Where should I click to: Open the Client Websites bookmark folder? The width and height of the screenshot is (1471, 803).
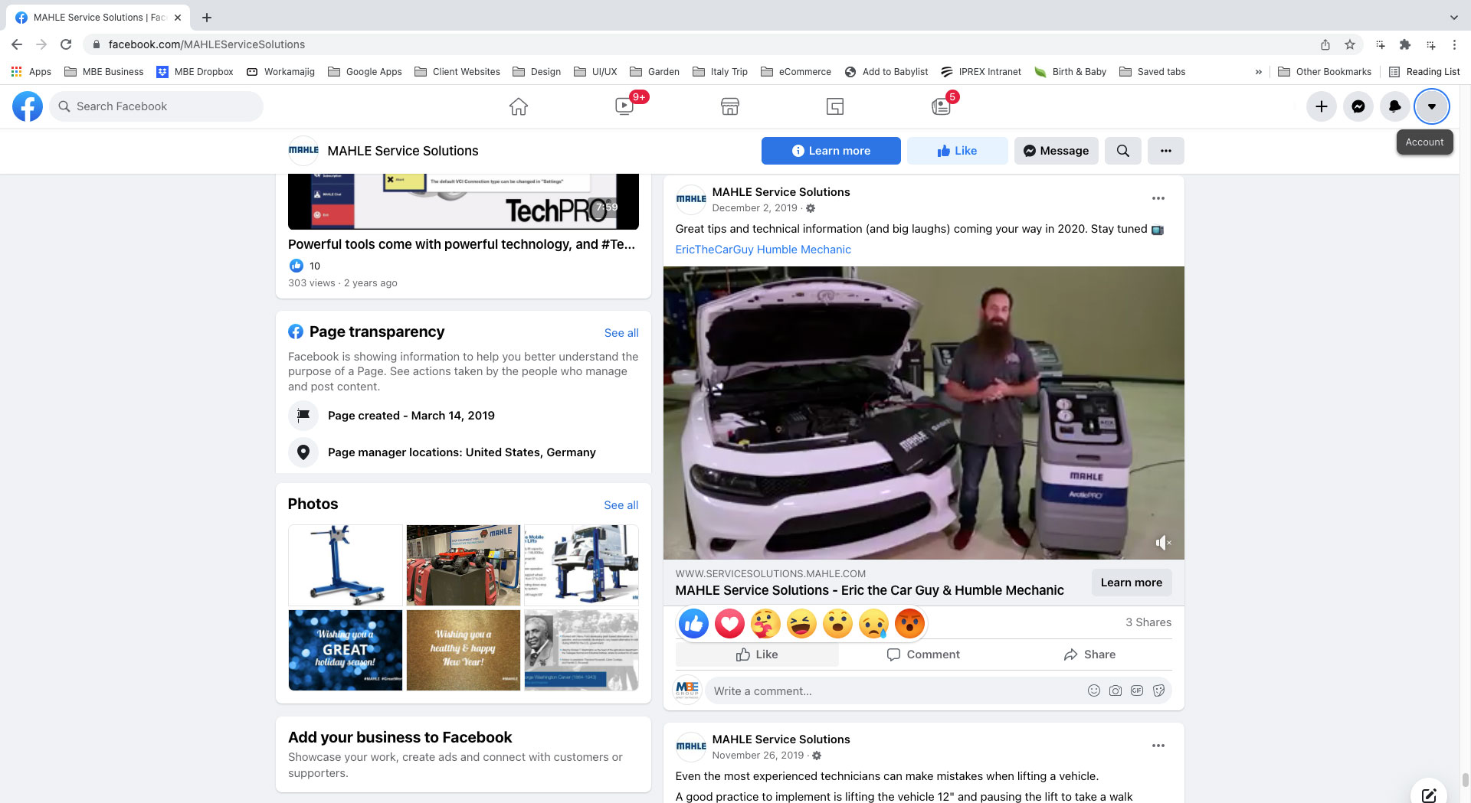pyautogui.click(x=457, y=72)
